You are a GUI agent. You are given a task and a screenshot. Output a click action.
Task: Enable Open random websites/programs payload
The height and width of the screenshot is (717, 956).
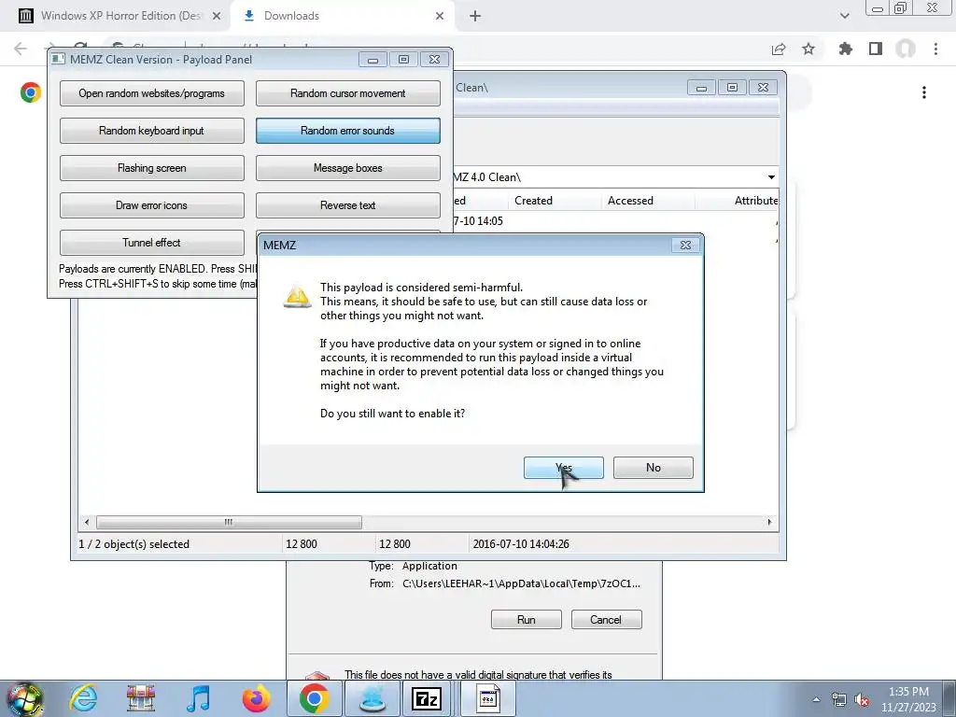point(152,93)
